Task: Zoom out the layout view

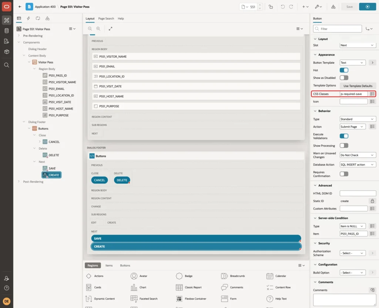Action: [90, 29]
